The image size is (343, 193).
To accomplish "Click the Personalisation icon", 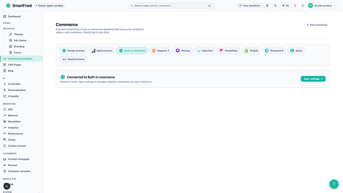I will pos(5,90).
